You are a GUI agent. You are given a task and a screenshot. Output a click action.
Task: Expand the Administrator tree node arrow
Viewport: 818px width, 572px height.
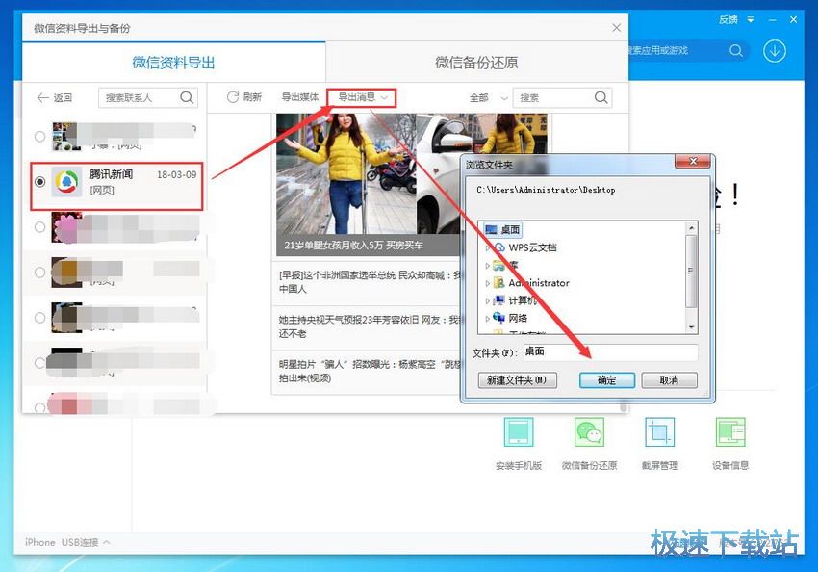click(x=488, y=283)
